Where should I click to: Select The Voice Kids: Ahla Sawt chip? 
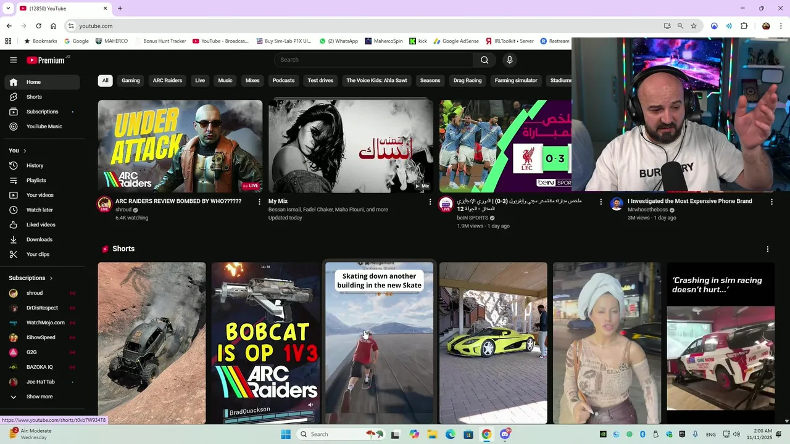click(x=376, y=81)
